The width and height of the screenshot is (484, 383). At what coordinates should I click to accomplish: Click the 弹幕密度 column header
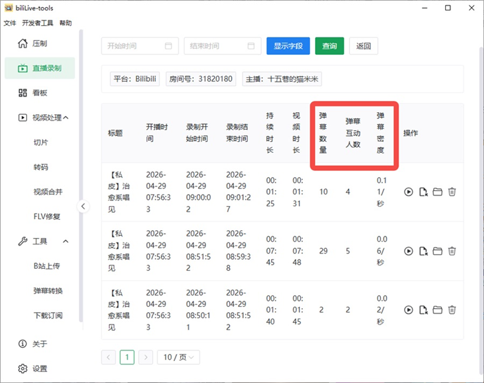coord(380,133)
